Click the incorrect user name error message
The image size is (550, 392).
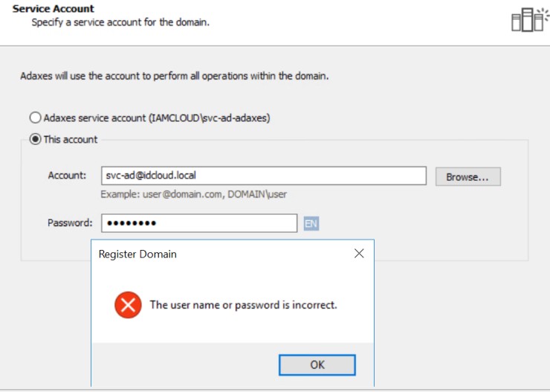tap(244, 305)
